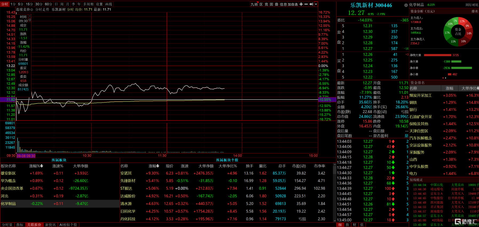Select the 雄安新区 sector row
This screenshot has width=479, height=227.
(x=60, y=173)
